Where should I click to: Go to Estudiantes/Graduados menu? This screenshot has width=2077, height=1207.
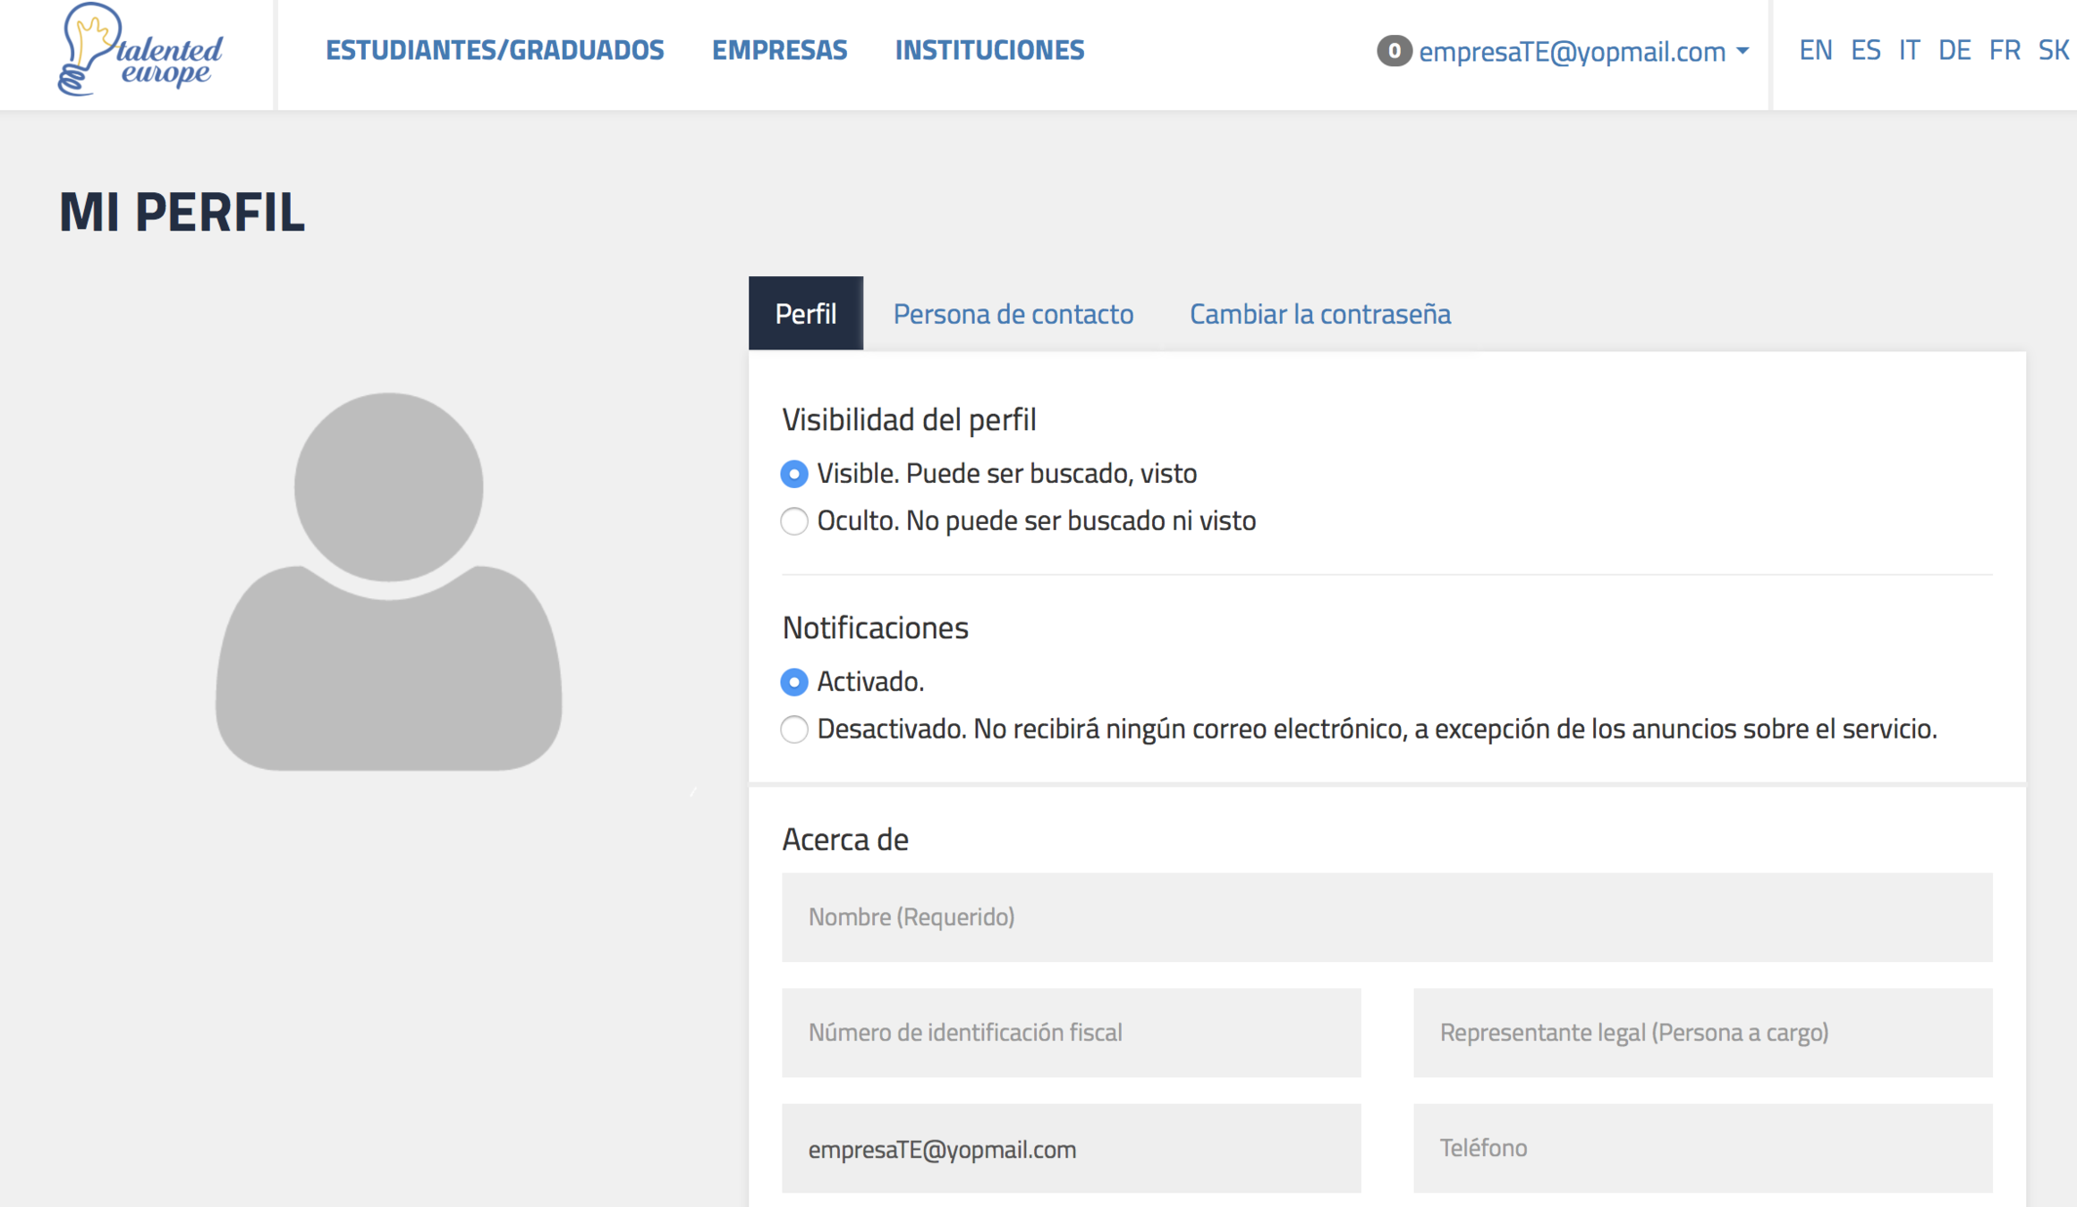(495, 50)
